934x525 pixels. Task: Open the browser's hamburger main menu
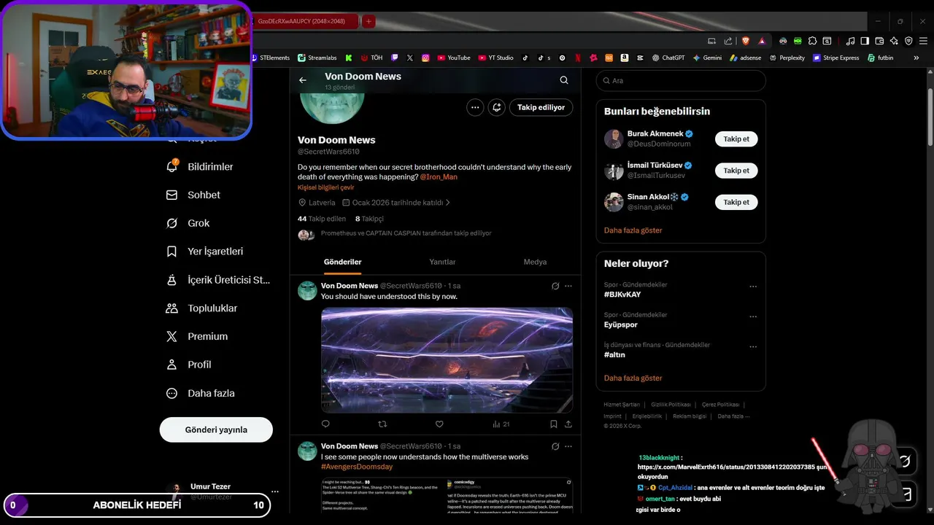[x=923, y=41]
